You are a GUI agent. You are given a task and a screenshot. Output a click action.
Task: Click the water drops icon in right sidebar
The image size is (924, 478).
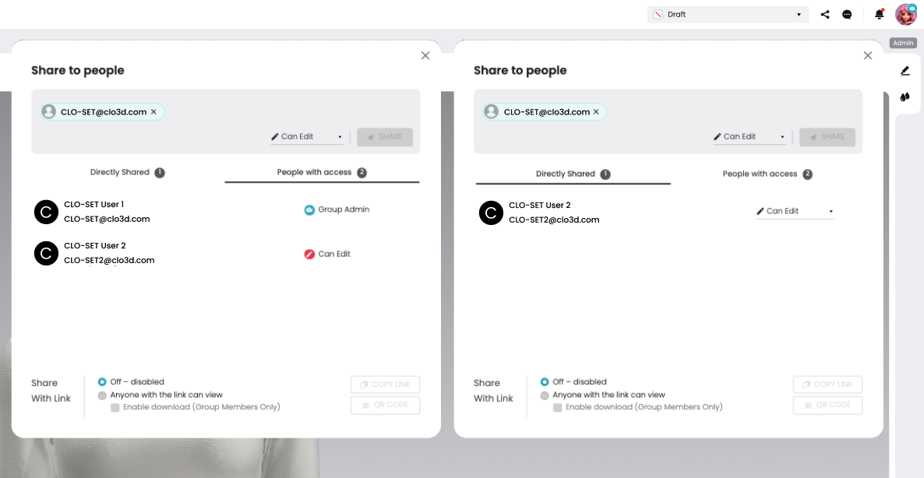pyautogui.click(x=905, y=97)
